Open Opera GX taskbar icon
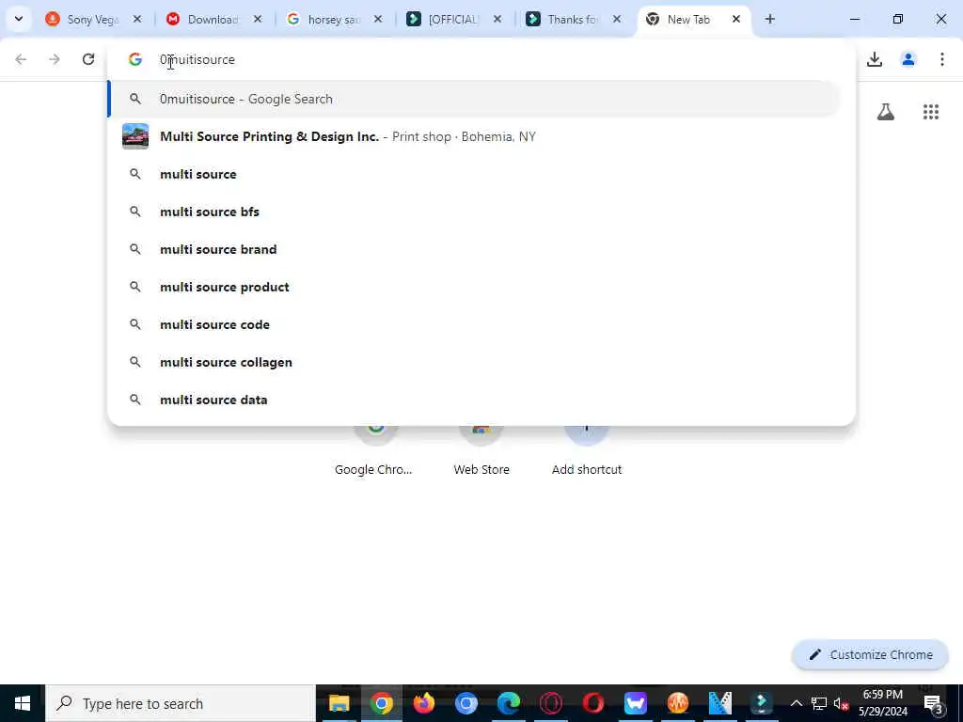Screen dimensions: 963x722 tap(551, 703)
